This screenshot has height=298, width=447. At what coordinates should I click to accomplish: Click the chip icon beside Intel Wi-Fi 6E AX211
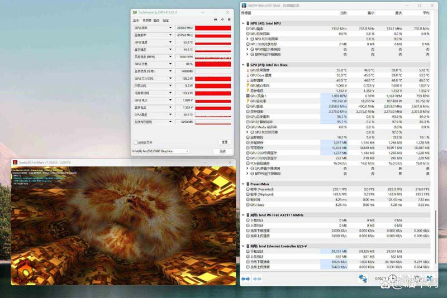(x=248, y=215)
